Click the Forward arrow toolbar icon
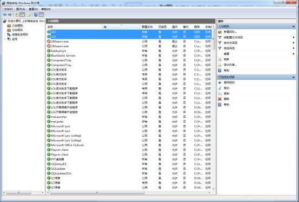 (x=10, y=15)
